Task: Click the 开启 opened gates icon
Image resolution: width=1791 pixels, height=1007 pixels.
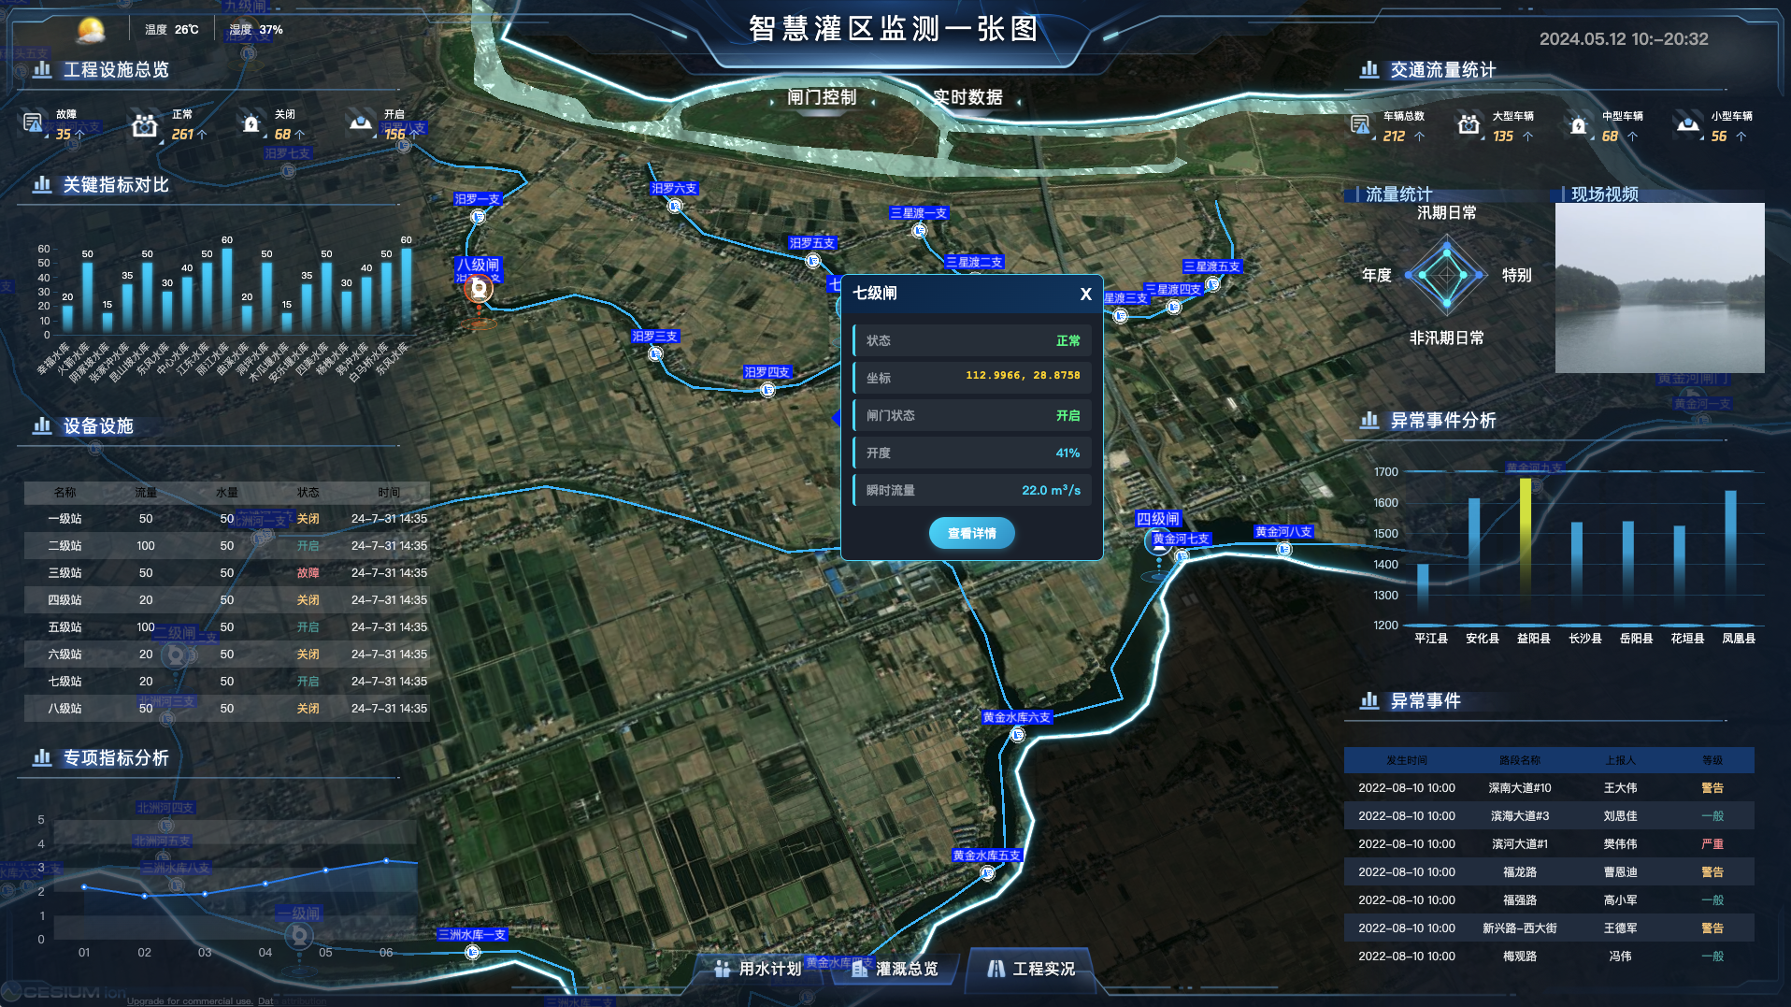Action: (x=361, y=123)
